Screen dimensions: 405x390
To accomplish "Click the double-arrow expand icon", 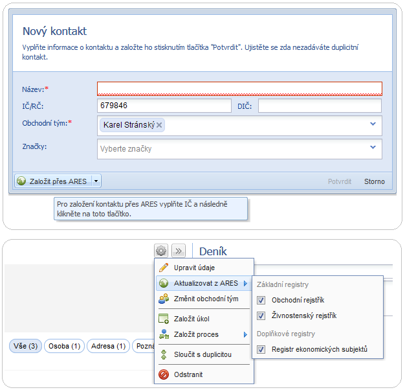I will click(179, 251).
